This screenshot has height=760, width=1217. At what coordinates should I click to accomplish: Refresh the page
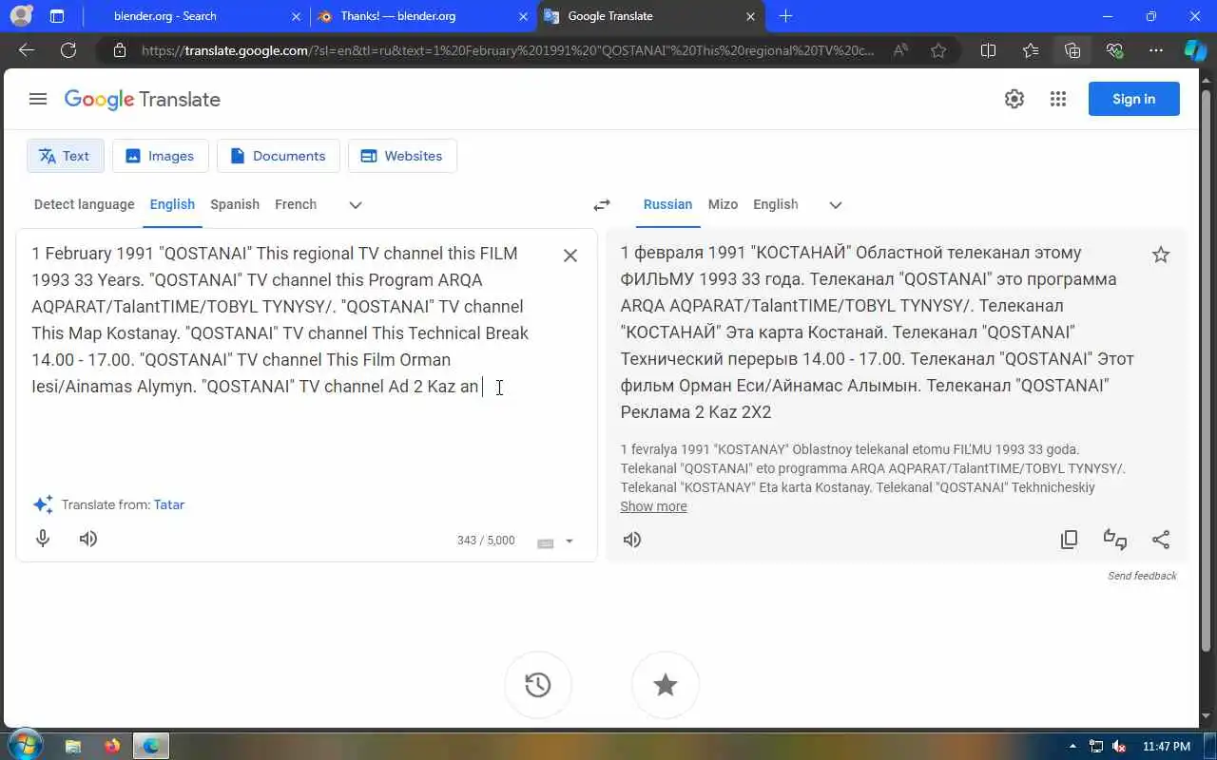coord(68,50)
